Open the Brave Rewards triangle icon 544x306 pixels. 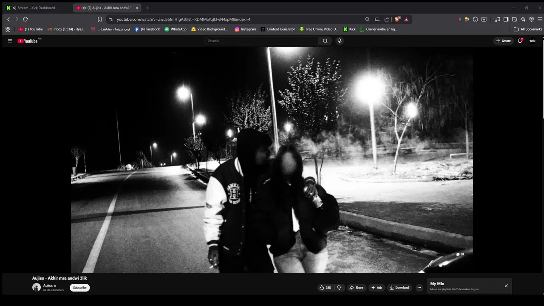pos(406,19)
